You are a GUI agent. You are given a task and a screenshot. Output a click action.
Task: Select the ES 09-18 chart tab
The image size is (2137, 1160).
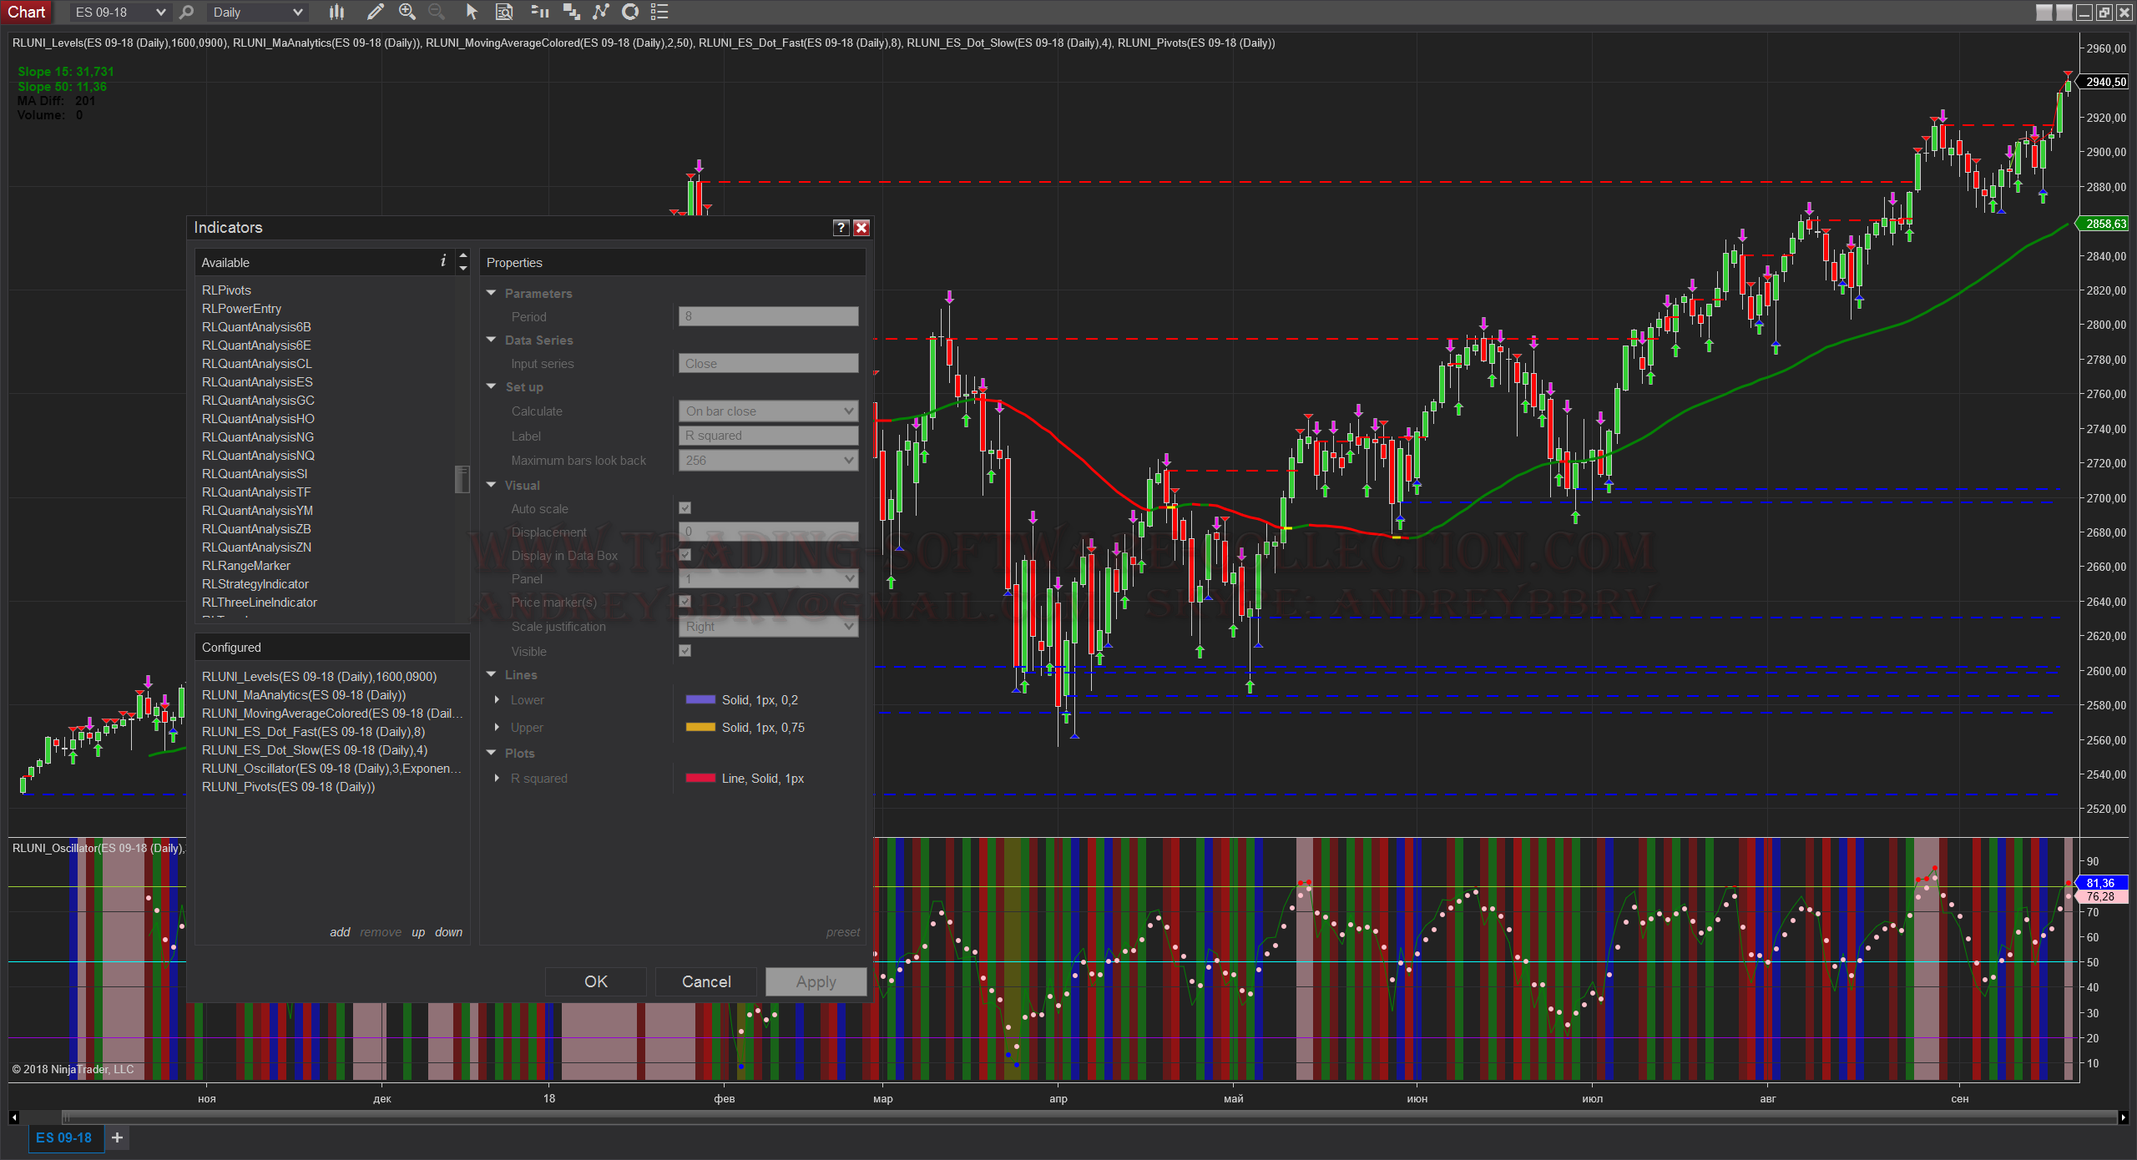(x=64, y=1137)
